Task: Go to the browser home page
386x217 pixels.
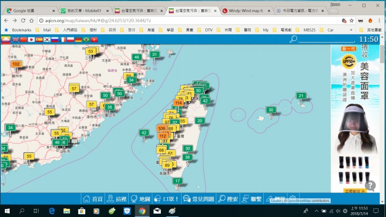Action: [x=32, y=21]
